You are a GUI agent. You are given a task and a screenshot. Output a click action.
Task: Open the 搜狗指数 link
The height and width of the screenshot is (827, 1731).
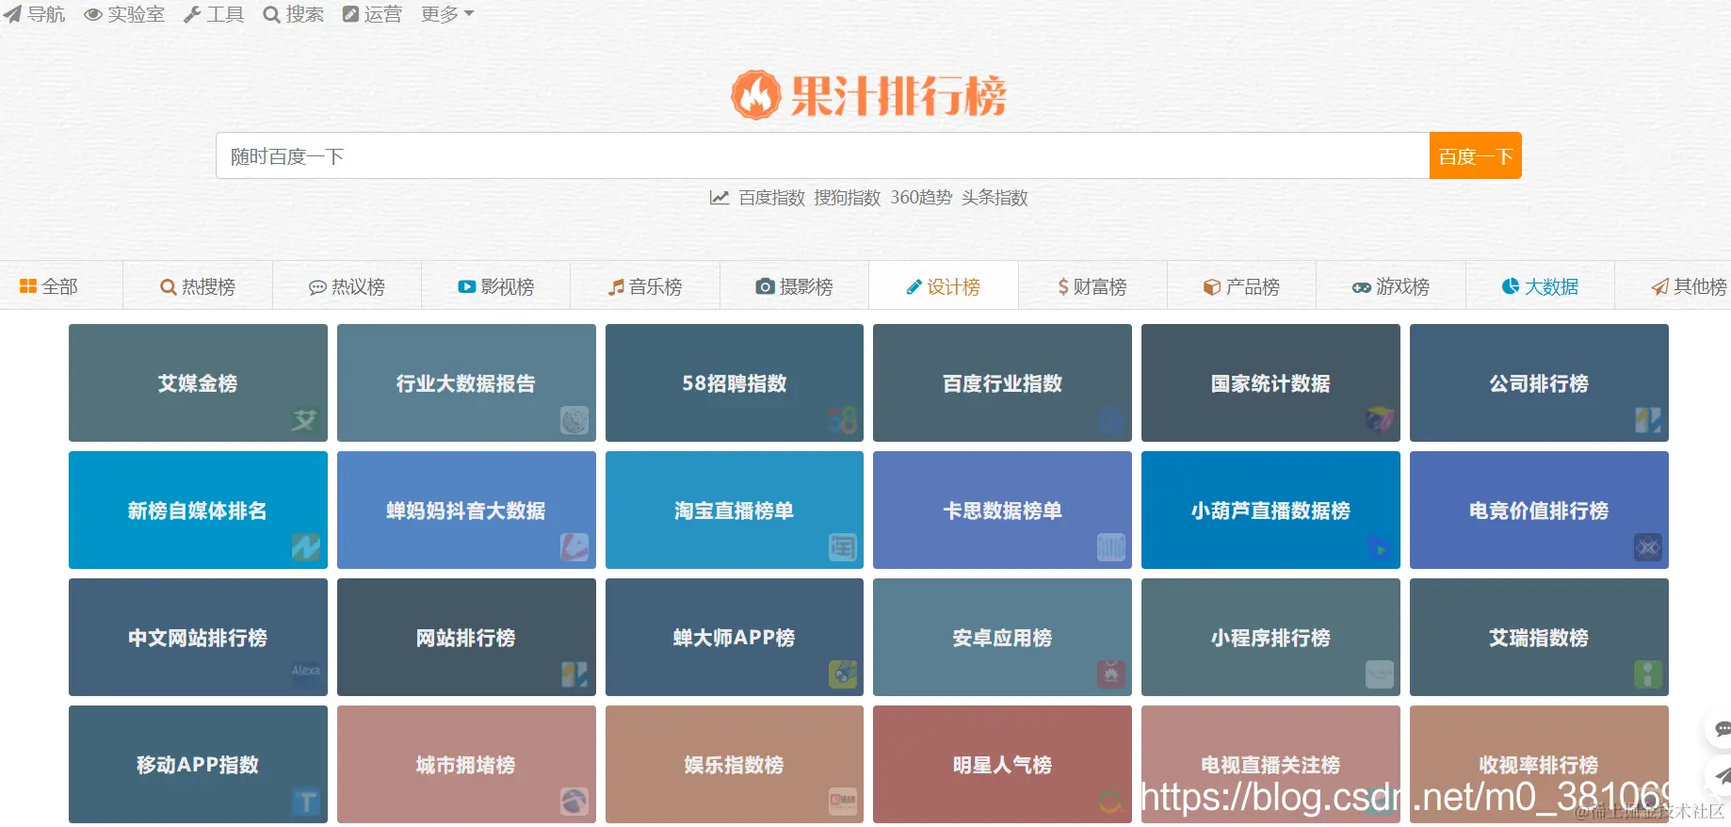point(847,198)
